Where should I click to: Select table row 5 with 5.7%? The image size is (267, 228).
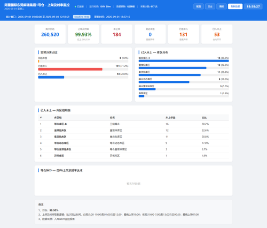coord(133,149)
